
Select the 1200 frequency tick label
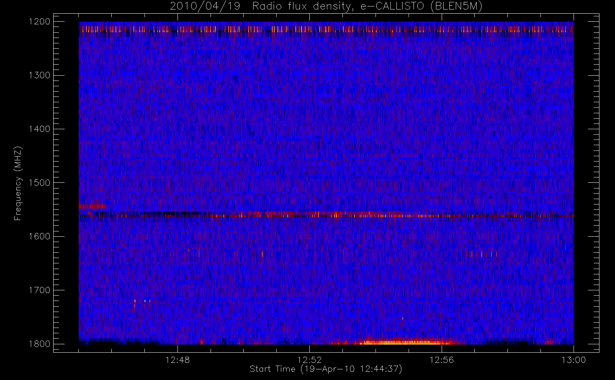[40, 22]
